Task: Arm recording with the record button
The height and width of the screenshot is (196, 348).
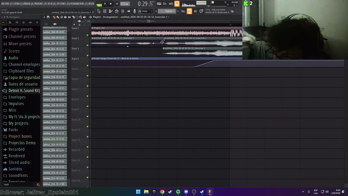Action: [117, 4]
